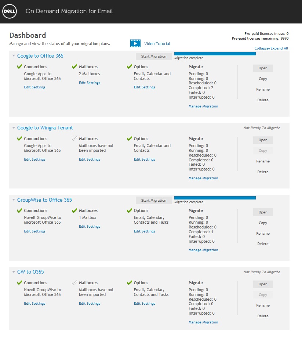Start Migration for Google to Office 365
The width and height of the screenshot is (302, 337).
pyautogui.click(x=154, y=56)
